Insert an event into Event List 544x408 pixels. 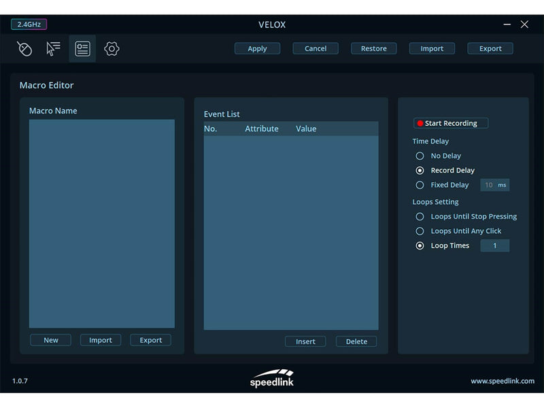point(305,341)
